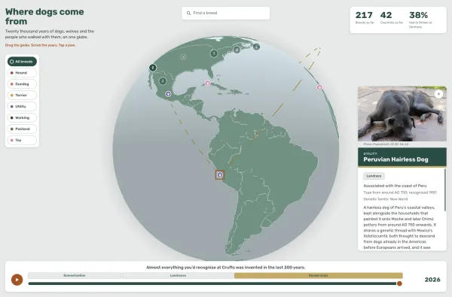This screenshot has height=297, width=452.
Task: Jump to the Domestication era segment
Action: [x=75, y=275]
